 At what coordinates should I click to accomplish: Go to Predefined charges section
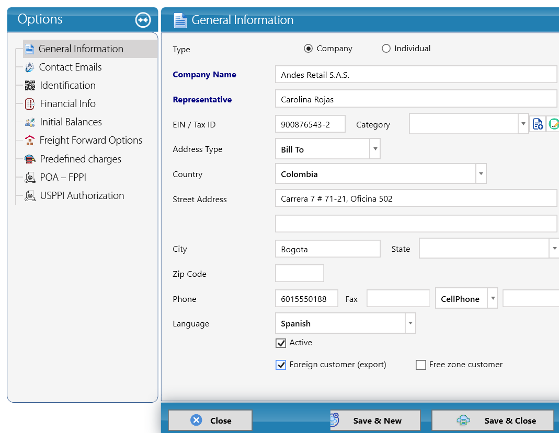click(81, 159)
